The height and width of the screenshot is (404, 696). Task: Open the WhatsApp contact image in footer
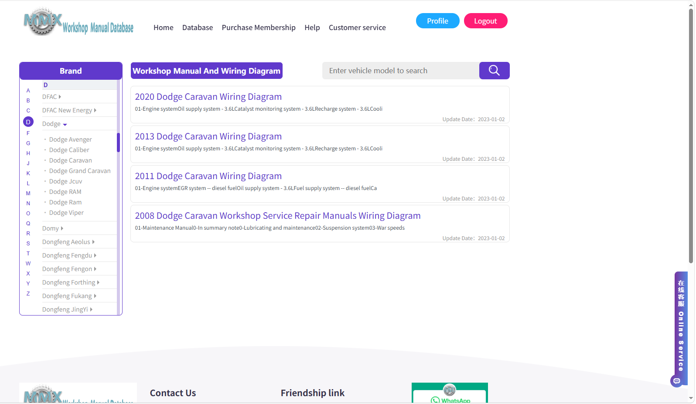click(x=450, y=393)
